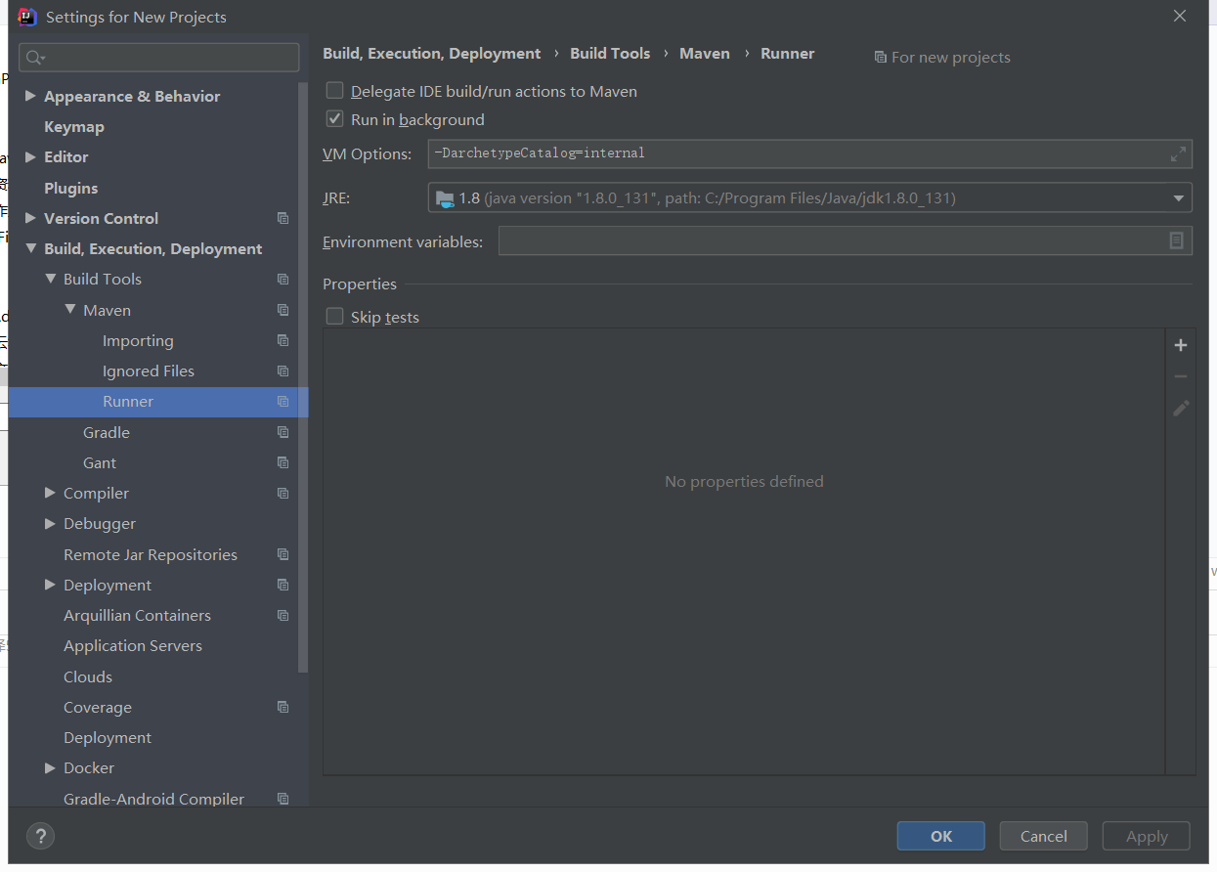Enable the Skip tests checkbox
1217x872 pixels.
pyautogui.click(x=335, y=317)
